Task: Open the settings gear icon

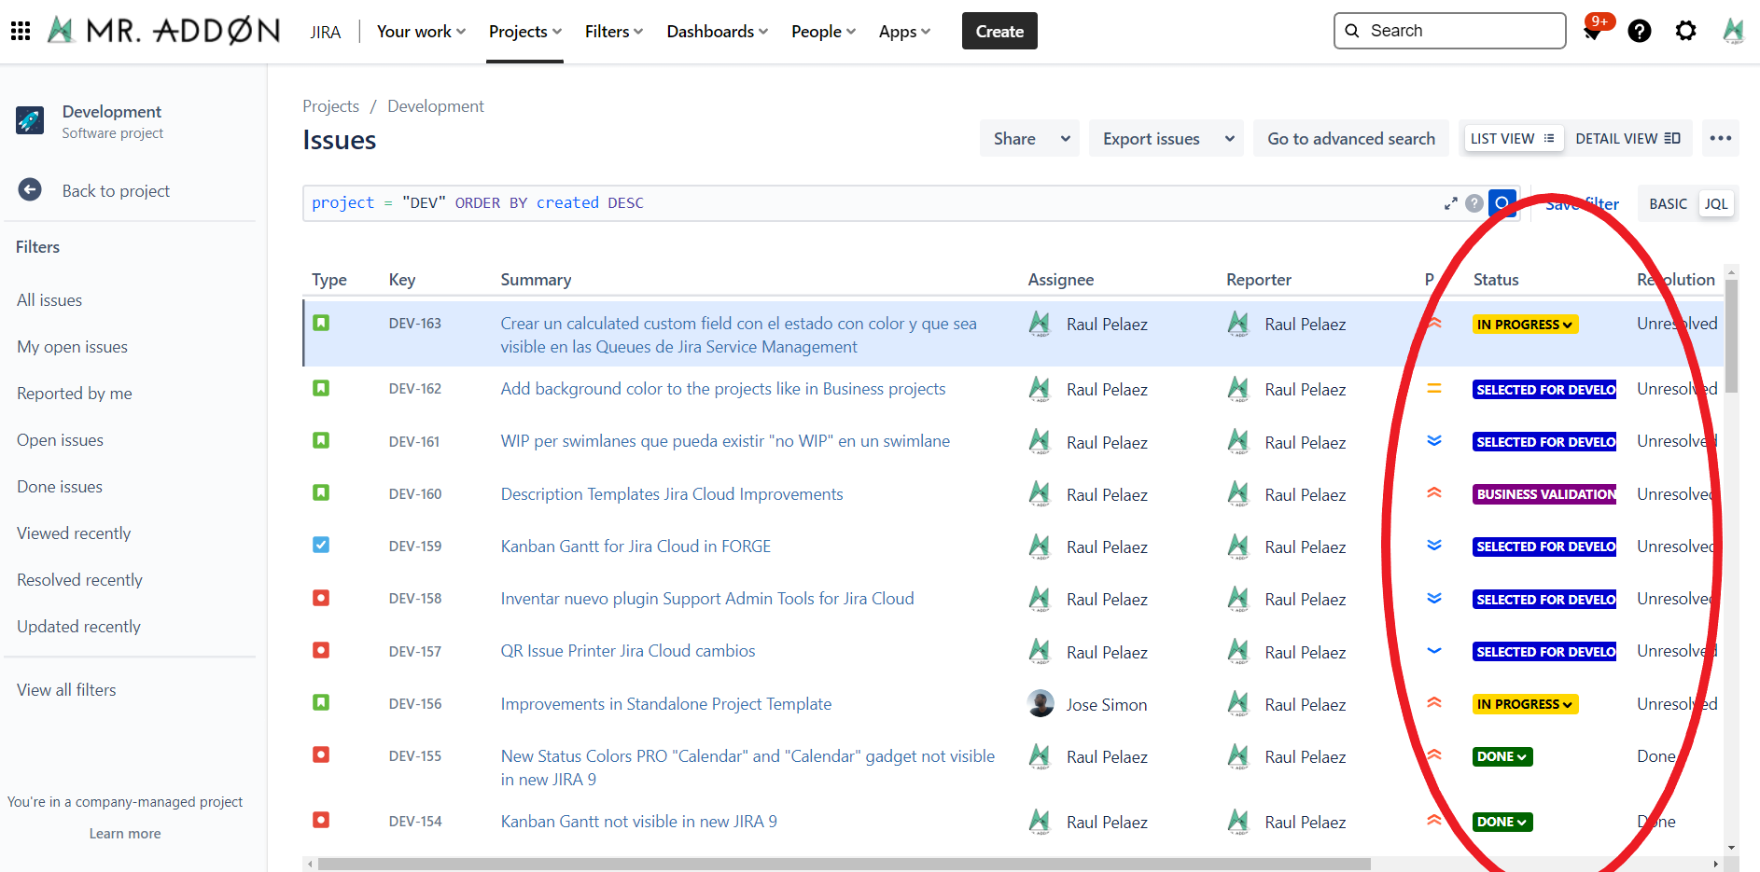Action: coord(1685,32)
